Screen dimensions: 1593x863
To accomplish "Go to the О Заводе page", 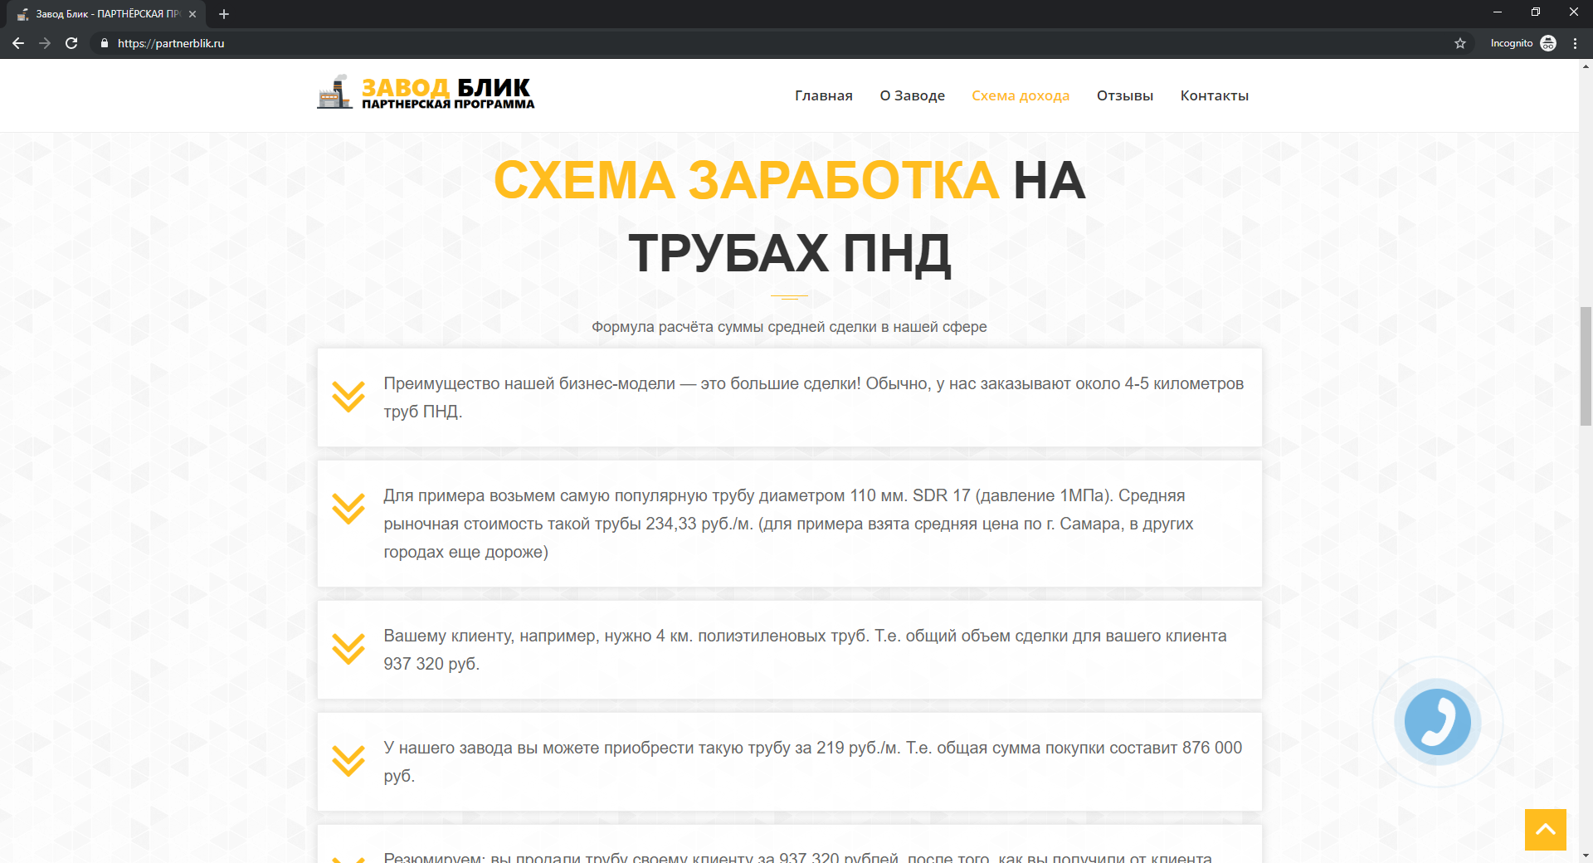I will [x=912, y=95].
